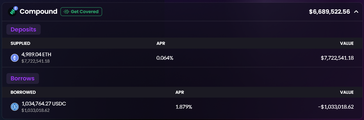
Task: Click the BORROWED column header
Action: pos(23,92)
